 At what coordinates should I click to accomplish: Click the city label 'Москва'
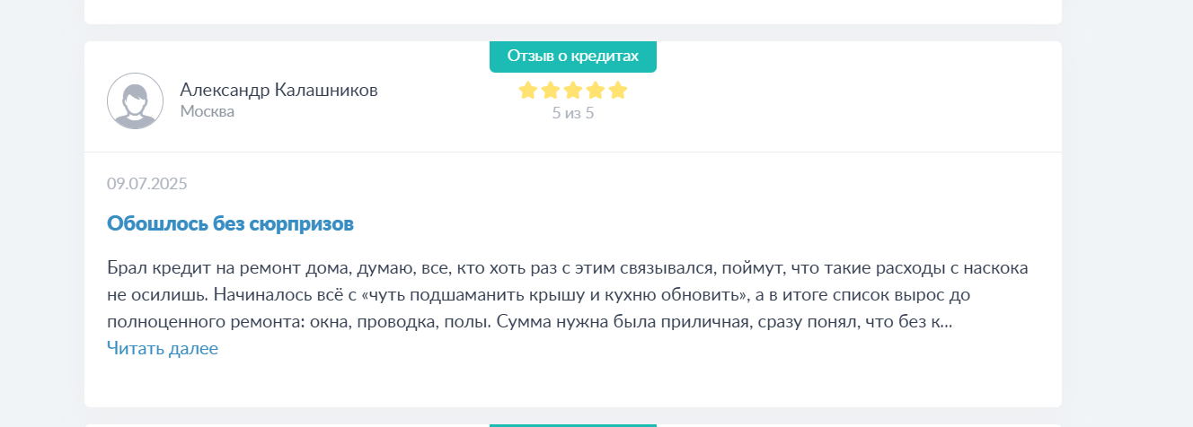[208, 111]
